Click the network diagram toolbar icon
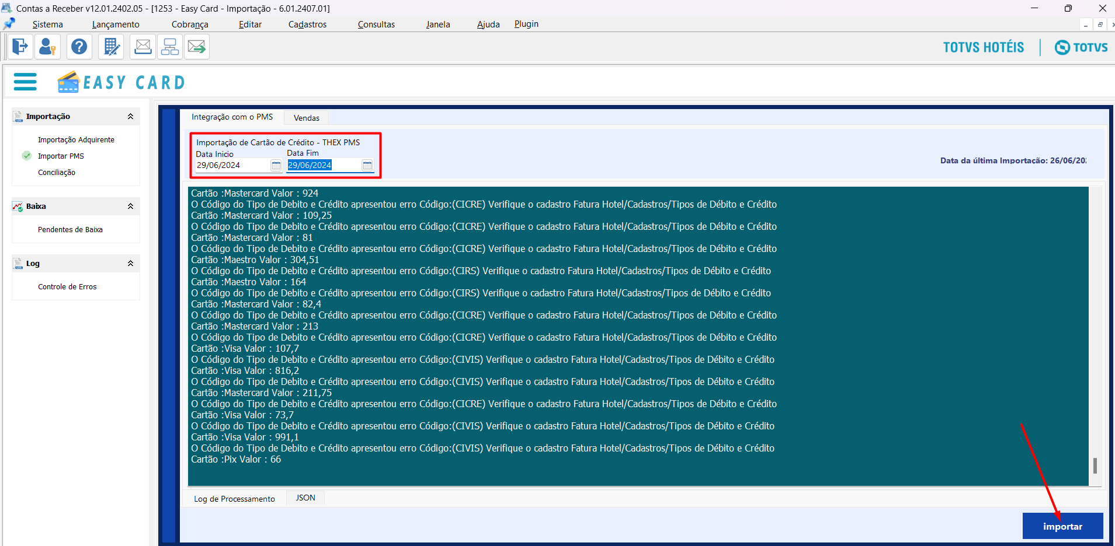 [x=170, y=47]
